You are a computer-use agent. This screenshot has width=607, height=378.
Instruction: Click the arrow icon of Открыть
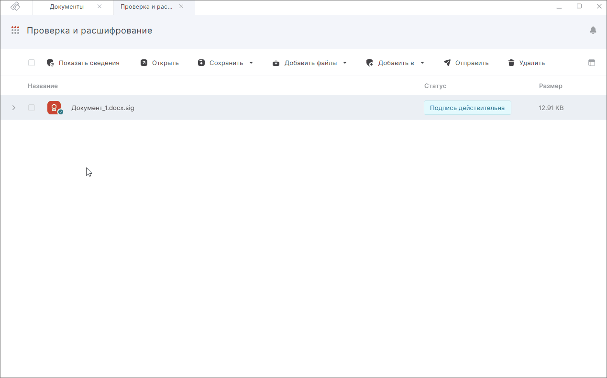coord(144,63)
